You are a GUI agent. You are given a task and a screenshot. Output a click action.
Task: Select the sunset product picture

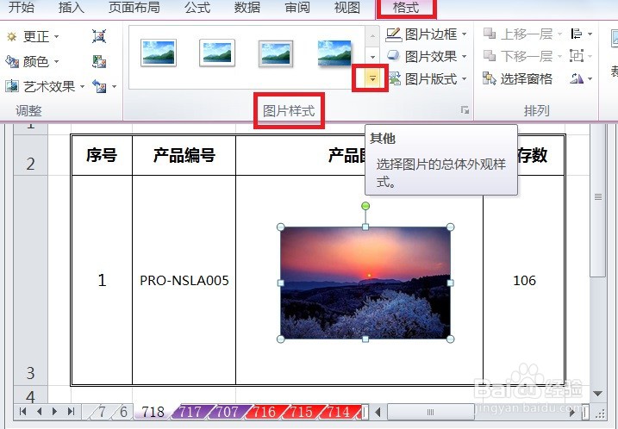point(365,283)
